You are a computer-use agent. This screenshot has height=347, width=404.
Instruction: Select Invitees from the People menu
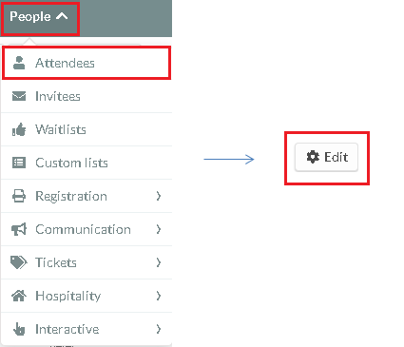pyautogui.click(x=87, y=96)
